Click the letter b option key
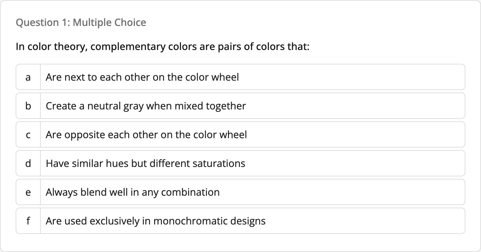The width and height of the screenshot is (481, 252). 28,106
